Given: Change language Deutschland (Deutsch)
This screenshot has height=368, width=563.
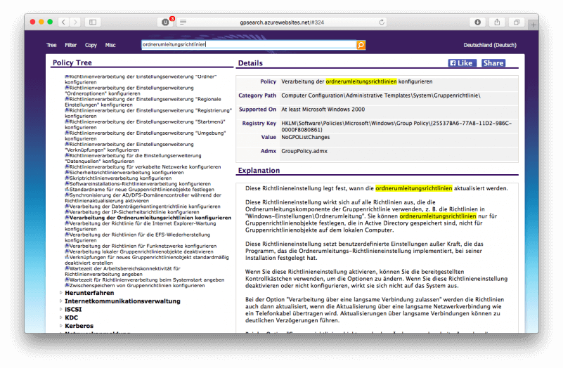Looking at the screenshot, I should [x=490, y=45].
